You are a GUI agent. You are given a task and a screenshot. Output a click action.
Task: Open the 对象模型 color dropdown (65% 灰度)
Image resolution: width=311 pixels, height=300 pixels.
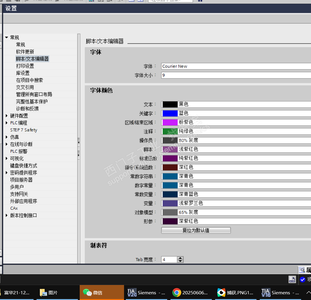click(x=236, y=212)
